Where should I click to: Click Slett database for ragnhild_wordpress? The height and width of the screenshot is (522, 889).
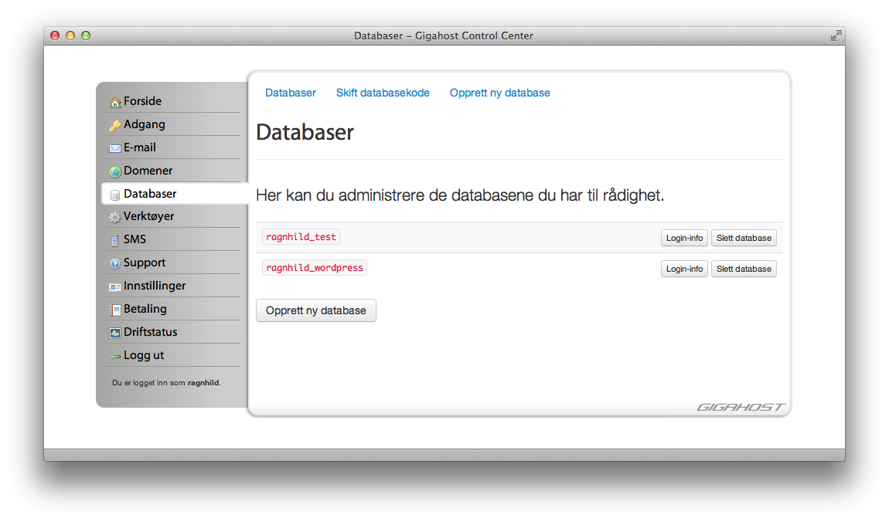(x=744, y=269)
